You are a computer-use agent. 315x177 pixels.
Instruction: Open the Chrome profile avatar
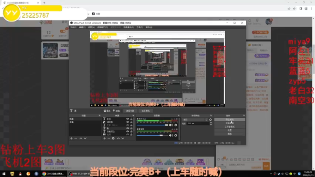306,9
